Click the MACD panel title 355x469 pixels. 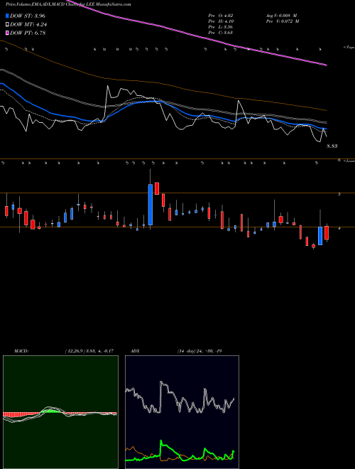[21, 350]
